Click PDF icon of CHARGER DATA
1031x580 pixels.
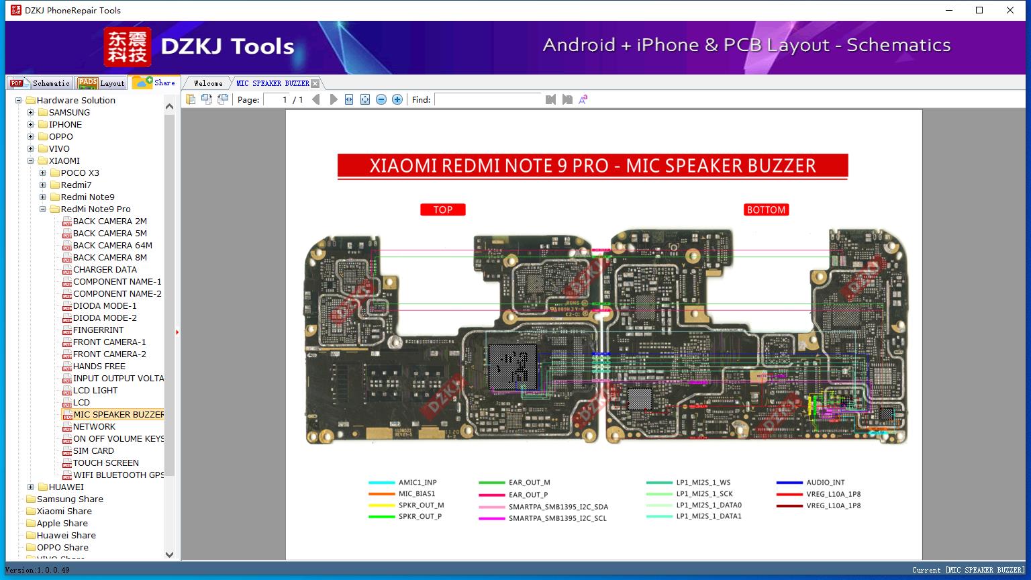coord(66,270)
